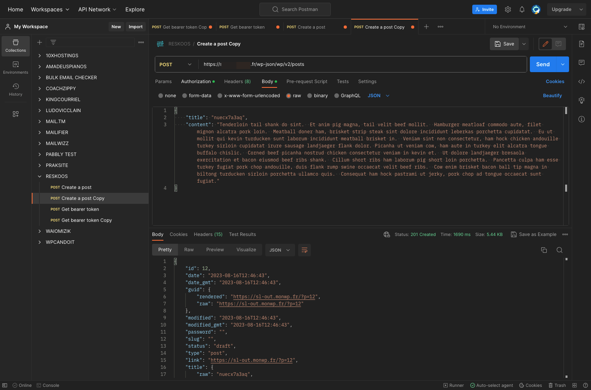Click the Beautify link
This screenshot has height=390, width=591.
click(x=553, y=96)
